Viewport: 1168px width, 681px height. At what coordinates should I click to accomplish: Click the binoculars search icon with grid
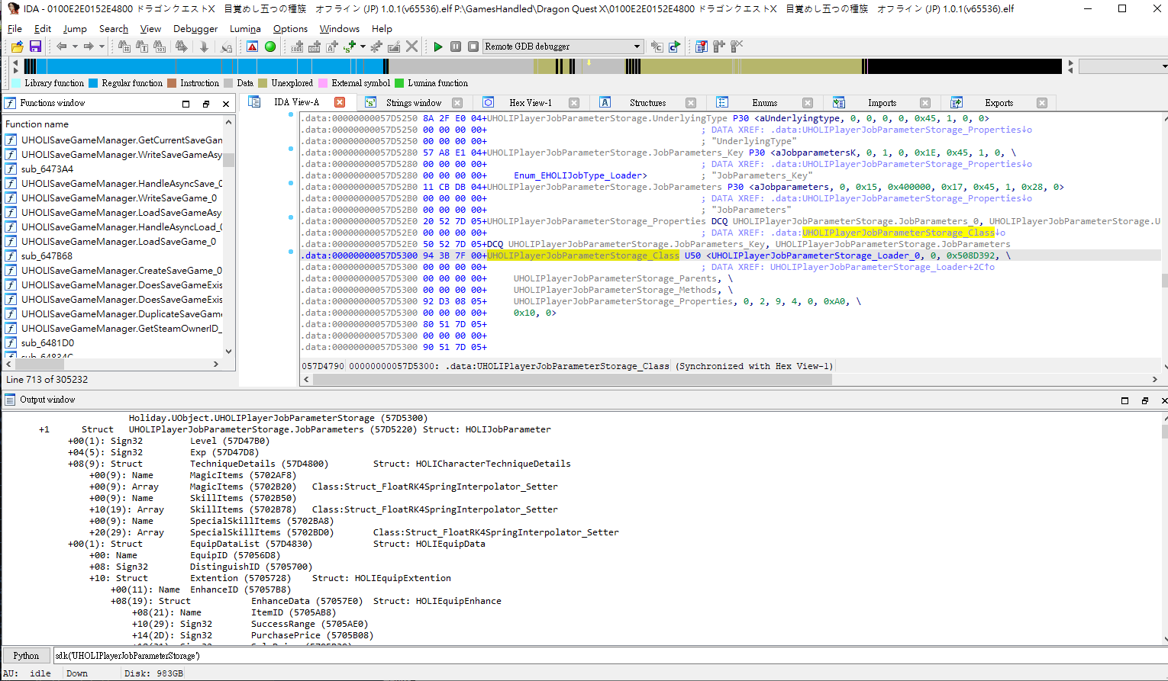tap(124, 47)
